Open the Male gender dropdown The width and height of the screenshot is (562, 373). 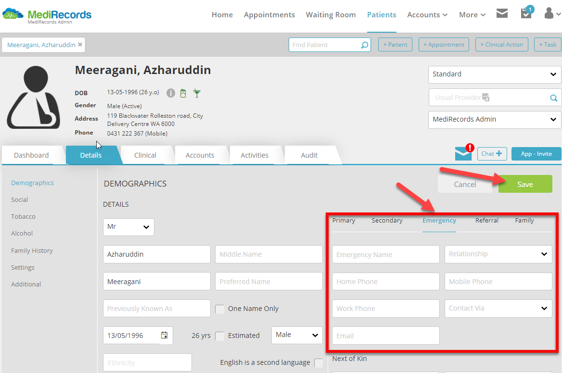[x=297, y=335]
